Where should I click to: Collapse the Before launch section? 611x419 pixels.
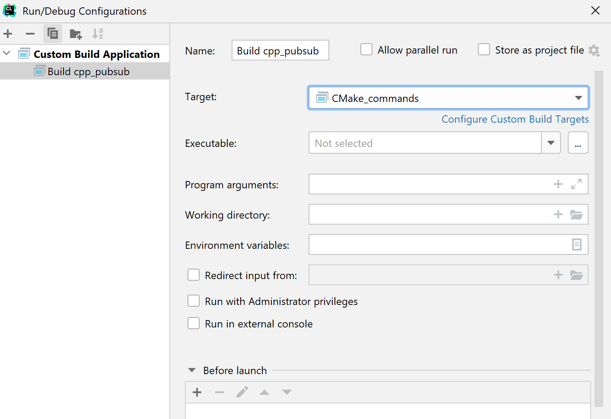[x=192, y=370]
